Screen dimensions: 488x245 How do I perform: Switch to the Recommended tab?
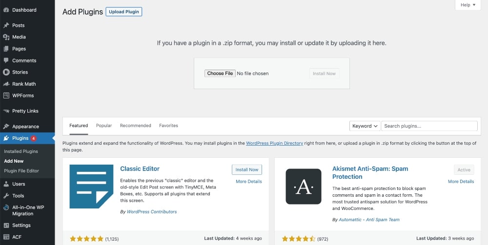(x=135, y=126)
